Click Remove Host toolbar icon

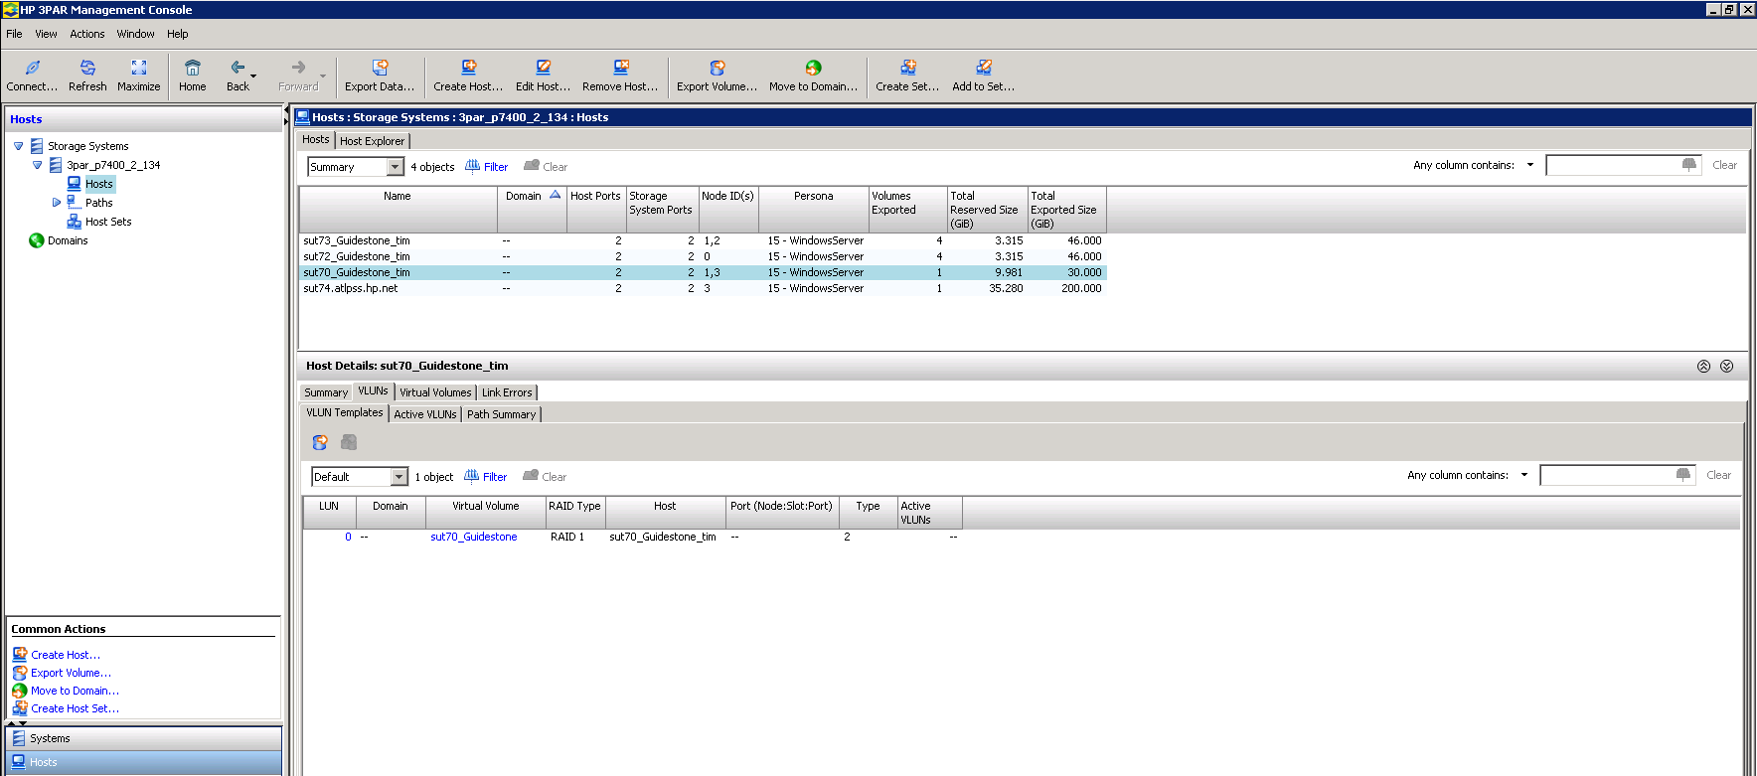point(620,68)
